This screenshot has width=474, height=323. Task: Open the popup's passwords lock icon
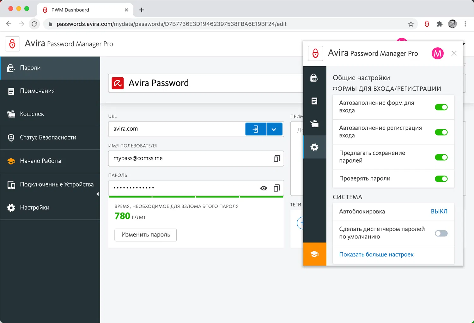tap(314, 78)
